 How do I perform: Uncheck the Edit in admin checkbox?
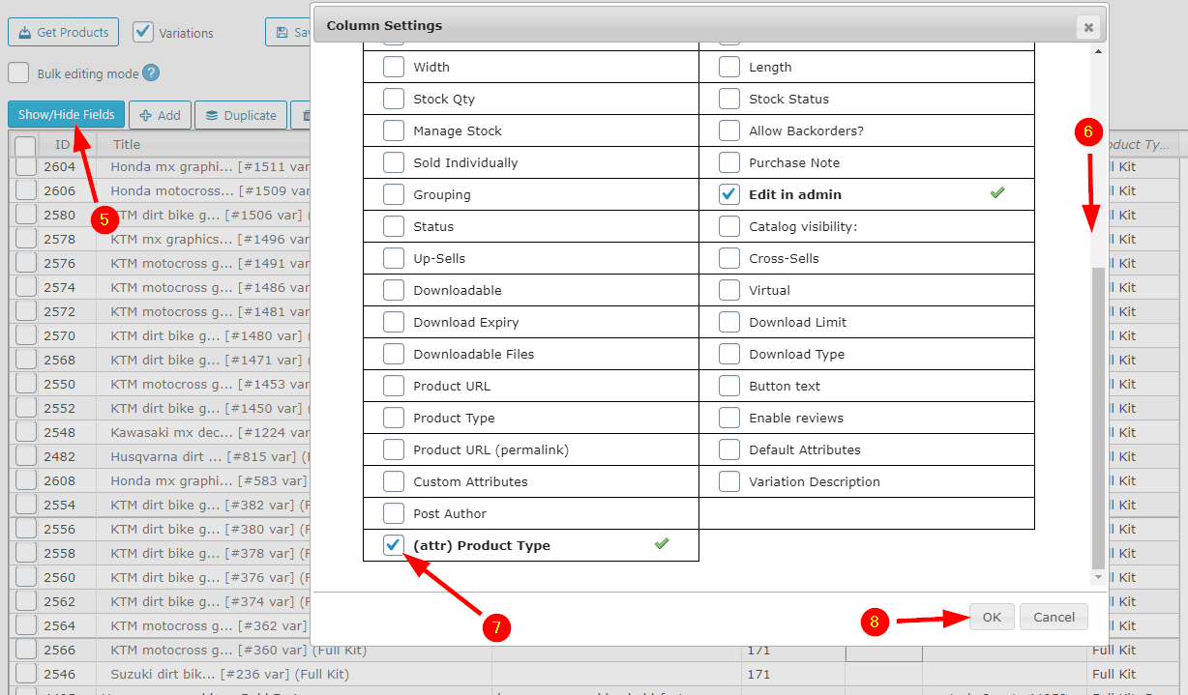[x=728, y=194]
